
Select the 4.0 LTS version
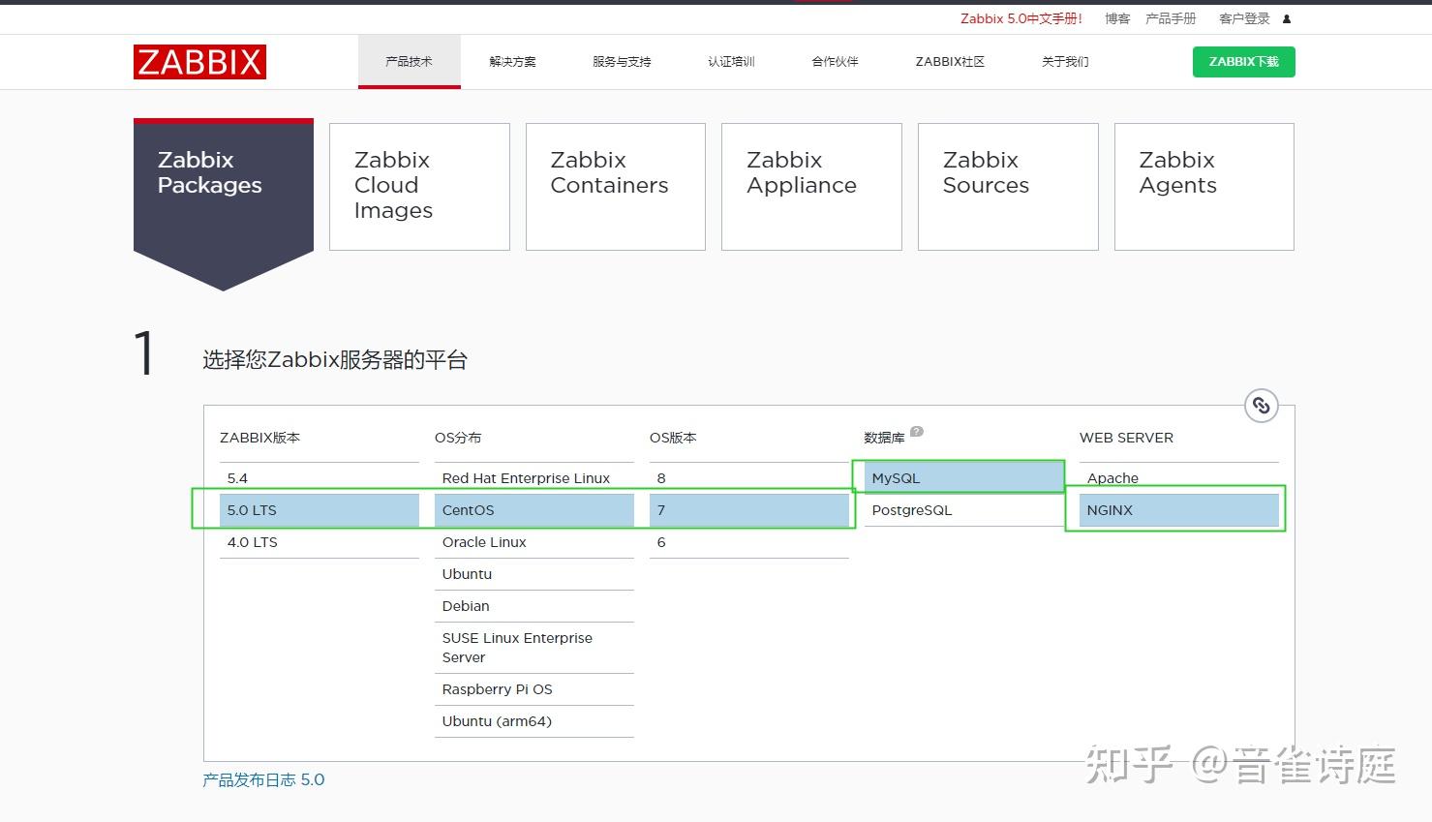[253, 542]
